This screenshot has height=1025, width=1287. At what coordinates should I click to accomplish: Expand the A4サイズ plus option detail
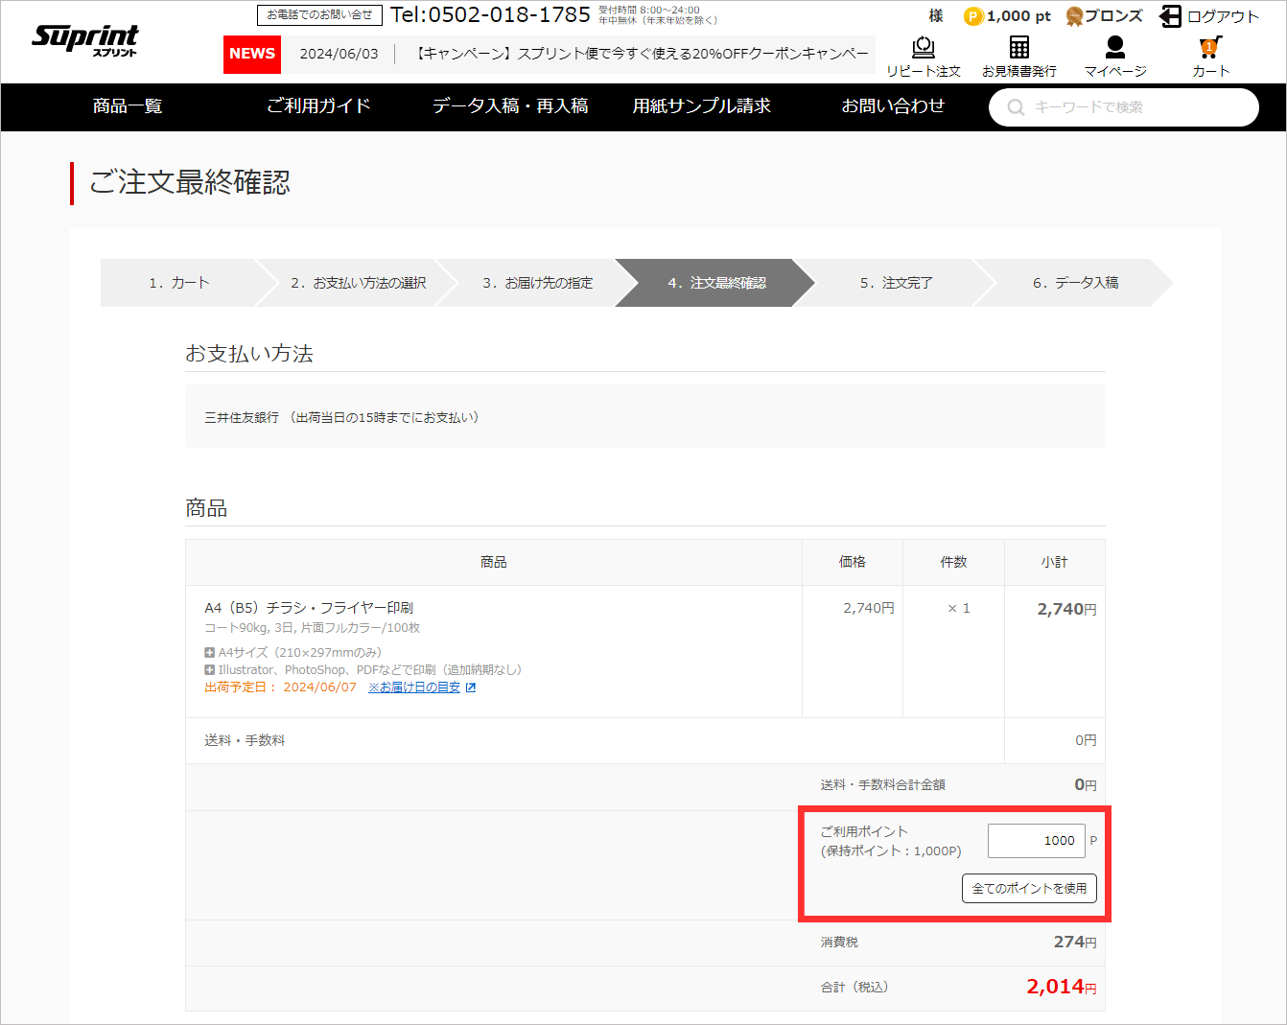click(209, 652)
